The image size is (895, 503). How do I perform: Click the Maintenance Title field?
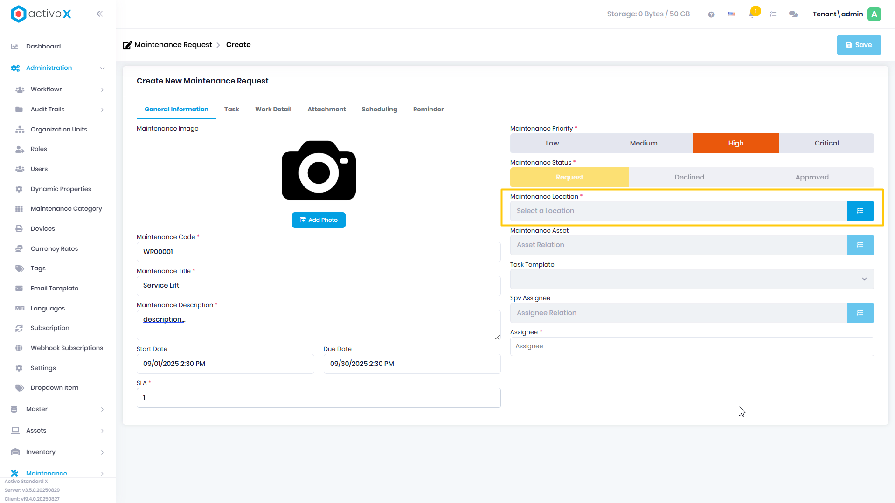(319, 286)
